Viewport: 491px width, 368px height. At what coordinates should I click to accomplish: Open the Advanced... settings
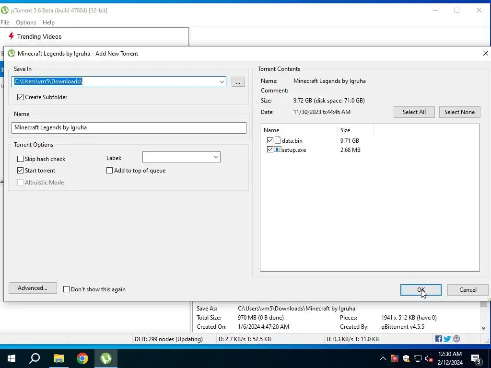33,288
